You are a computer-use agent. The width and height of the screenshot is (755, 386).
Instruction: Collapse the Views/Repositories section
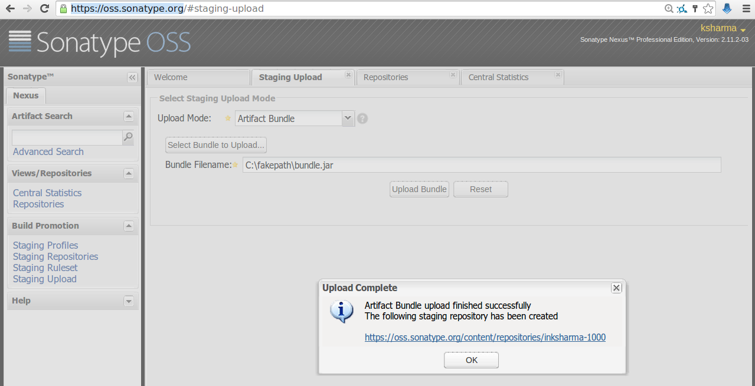(129, 173)
